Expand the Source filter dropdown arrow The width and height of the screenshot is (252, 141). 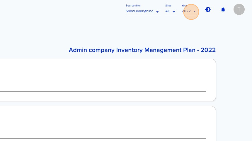[158, 11]
